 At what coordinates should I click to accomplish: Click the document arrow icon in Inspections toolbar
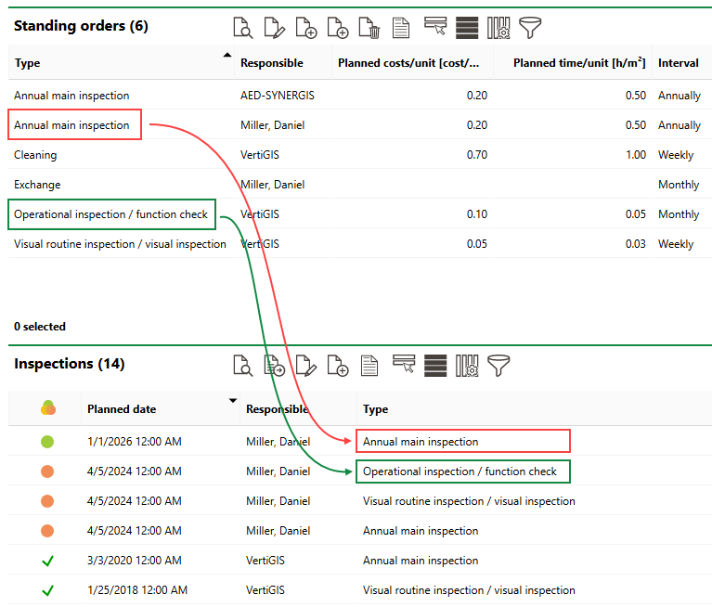click(275, 366)
